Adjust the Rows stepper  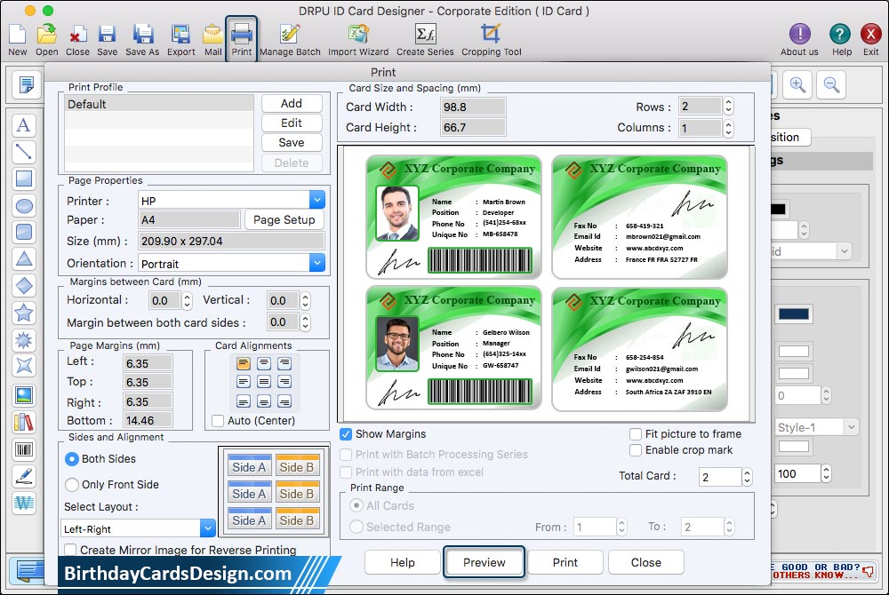click(729, 106)
